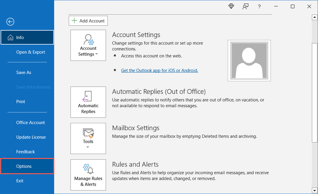Select Print in the left menu

tap(20, 102)
